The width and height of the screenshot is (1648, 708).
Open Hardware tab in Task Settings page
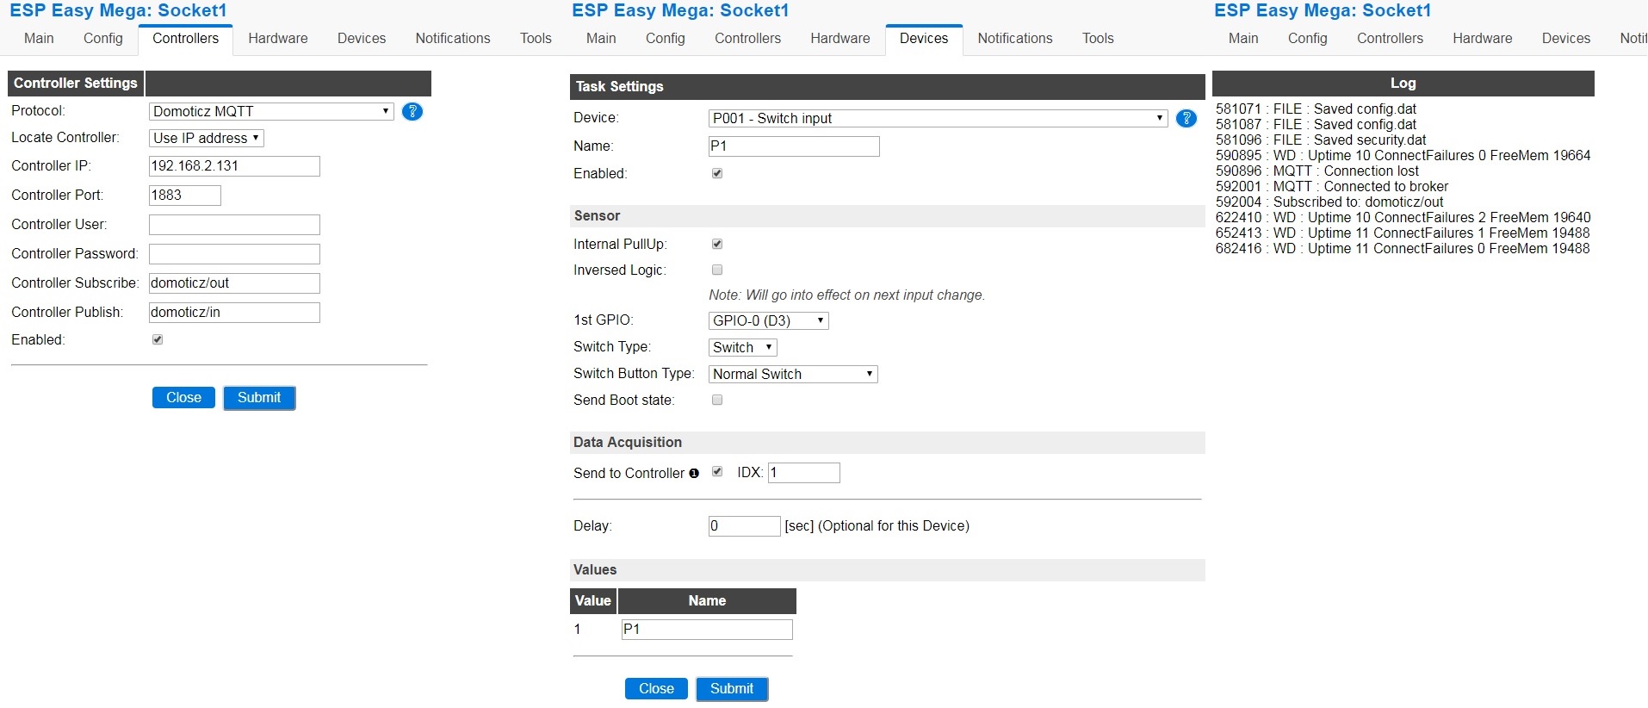pos(840,38)
